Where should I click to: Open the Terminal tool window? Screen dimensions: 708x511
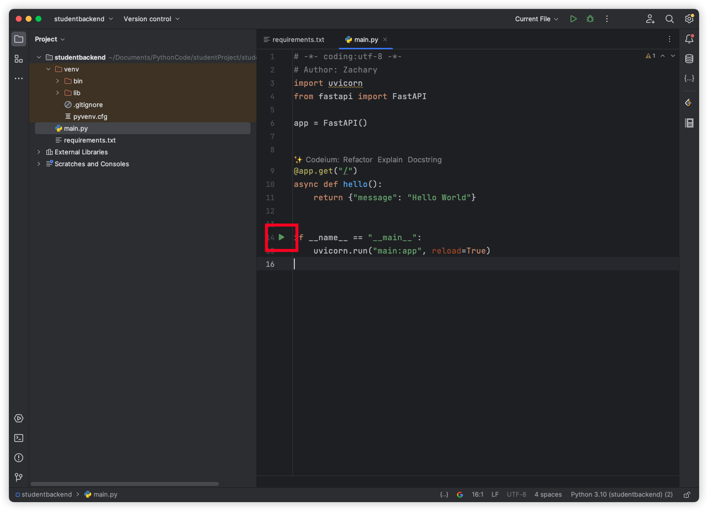pos(19,438)
